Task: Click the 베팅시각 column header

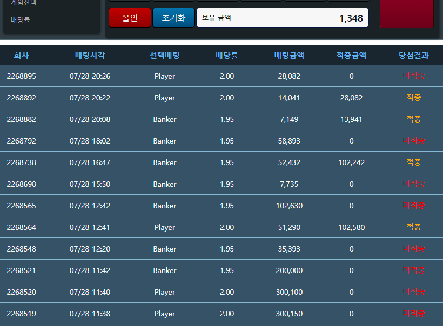Action: coord(90,55)
